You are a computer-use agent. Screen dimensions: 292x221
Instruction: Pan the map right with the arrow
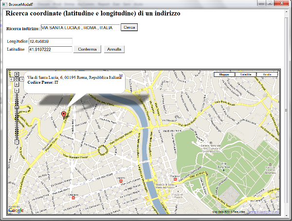point(22,79)
